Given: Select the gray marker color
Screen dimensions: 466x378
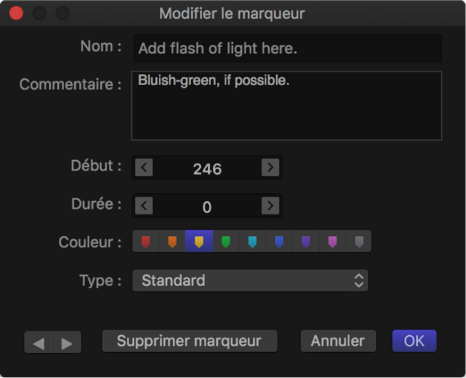Looking at the screenshot, I should click(359, 241).
